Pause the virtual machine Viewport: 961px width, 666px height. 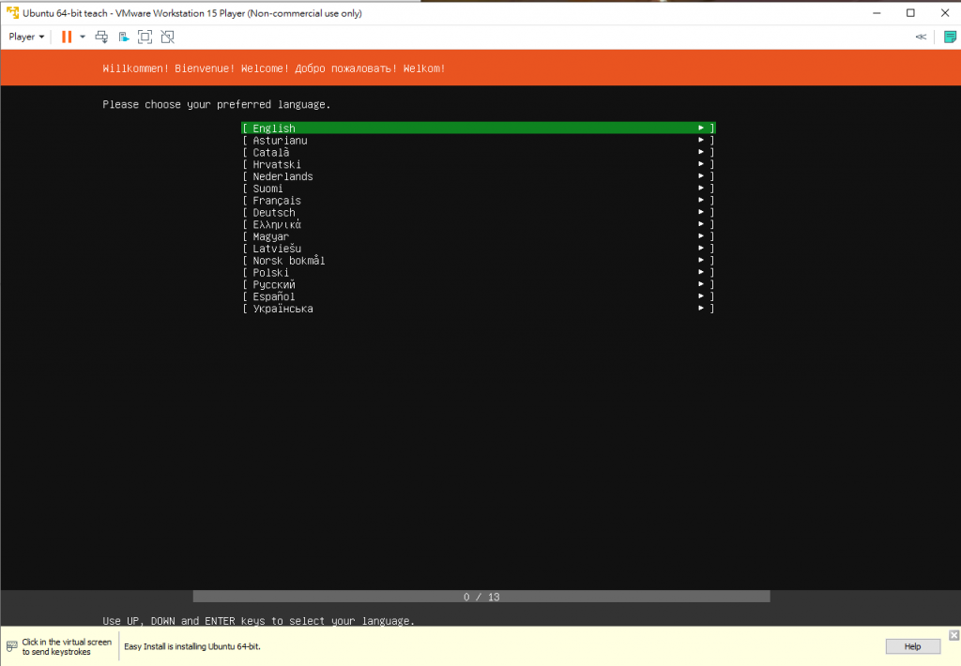[x=67, y=37]
